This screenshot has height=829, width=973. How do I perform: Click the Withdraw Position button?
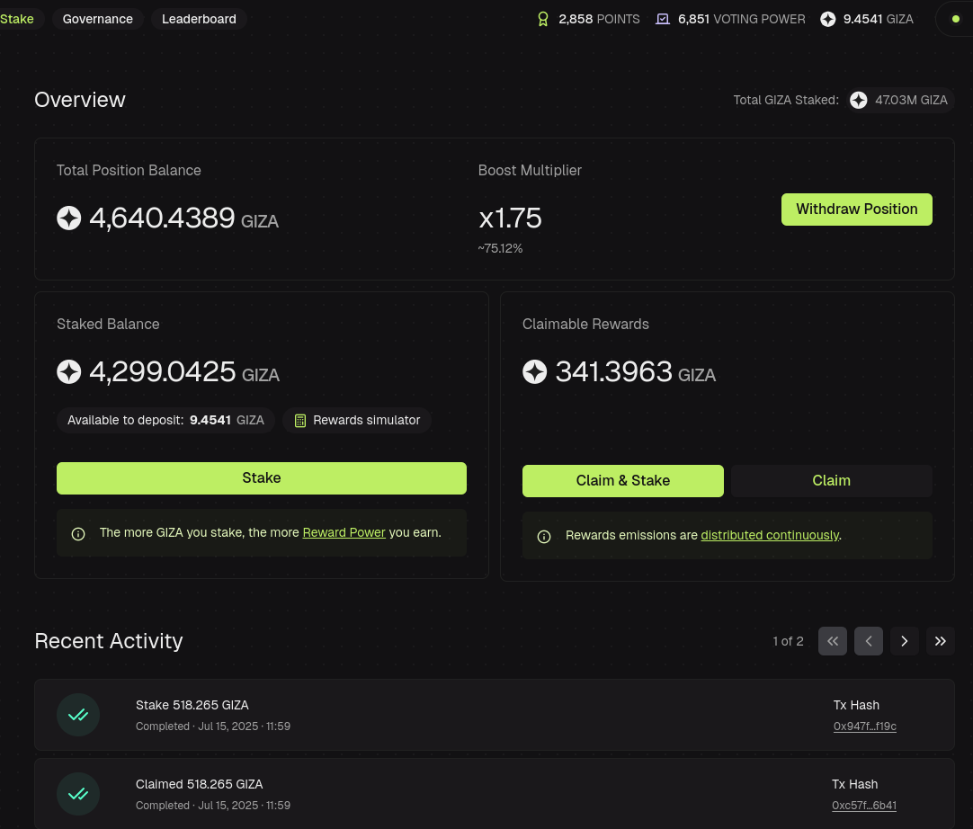click(856, 209)
